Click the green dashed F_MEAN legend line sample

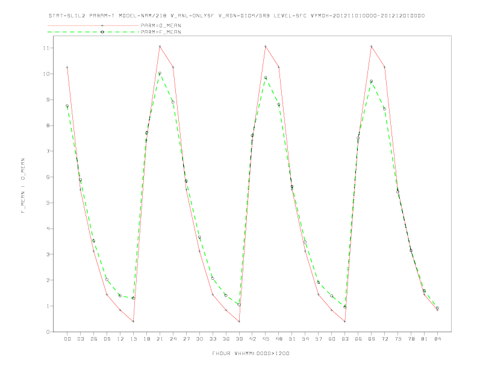click(93, 32)
